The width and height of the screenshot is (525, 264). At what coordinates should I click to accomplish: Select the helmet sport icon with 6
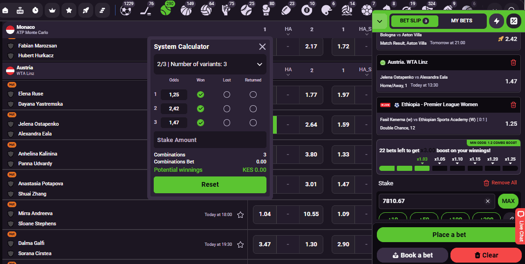tap(327, 10)
